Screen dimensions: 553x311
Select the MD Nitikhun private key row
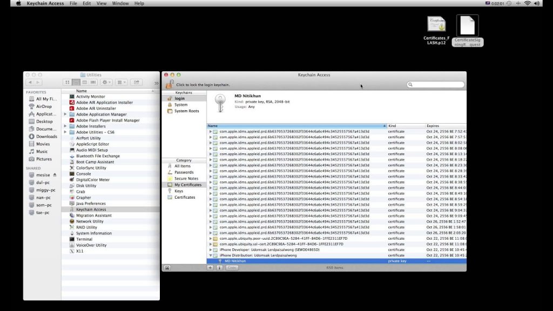point(336,261)
